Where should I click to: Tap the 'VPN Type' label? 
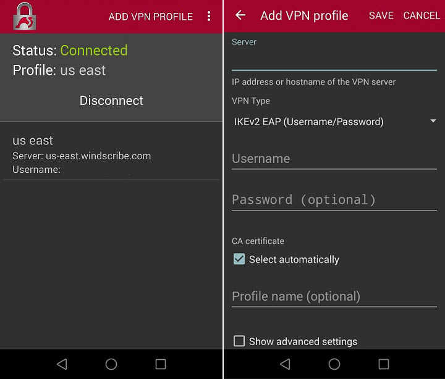[x=251, y=101]
